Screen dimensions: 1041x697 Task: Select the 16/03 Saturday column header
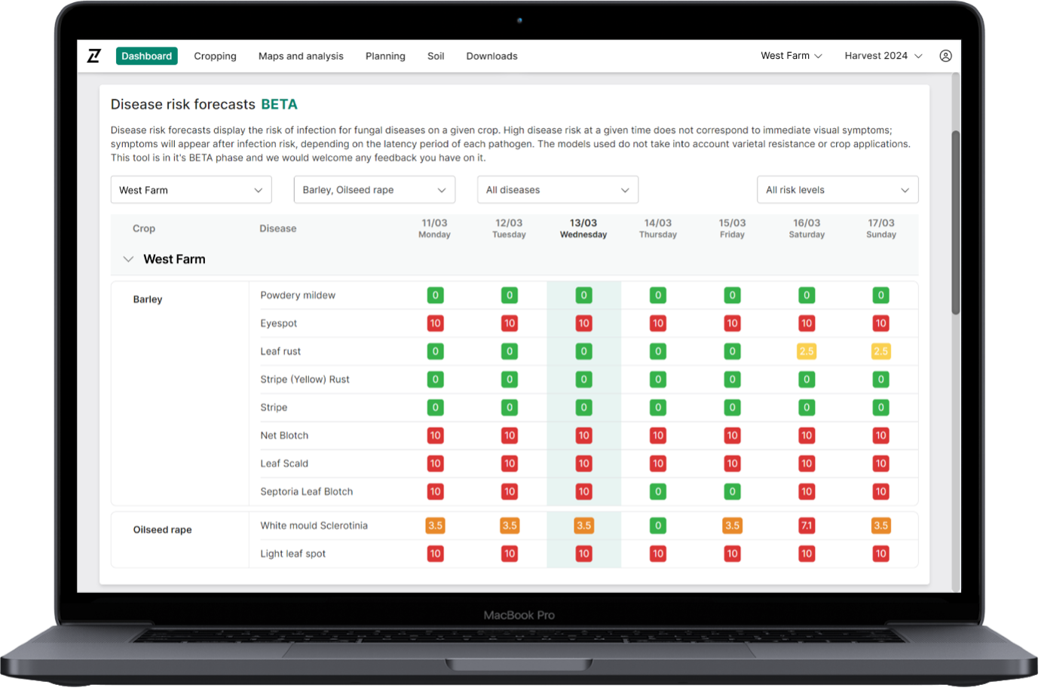click(807, 228)
